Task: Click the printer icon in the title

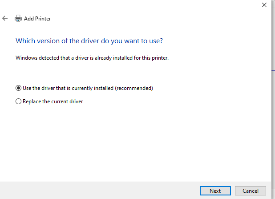Action: [x=18, y=19]
